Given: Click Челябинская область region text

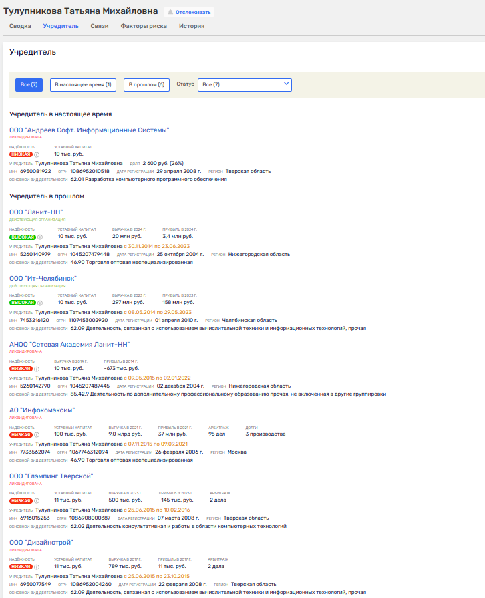Looking at the screenshot, I should point(249,320).
